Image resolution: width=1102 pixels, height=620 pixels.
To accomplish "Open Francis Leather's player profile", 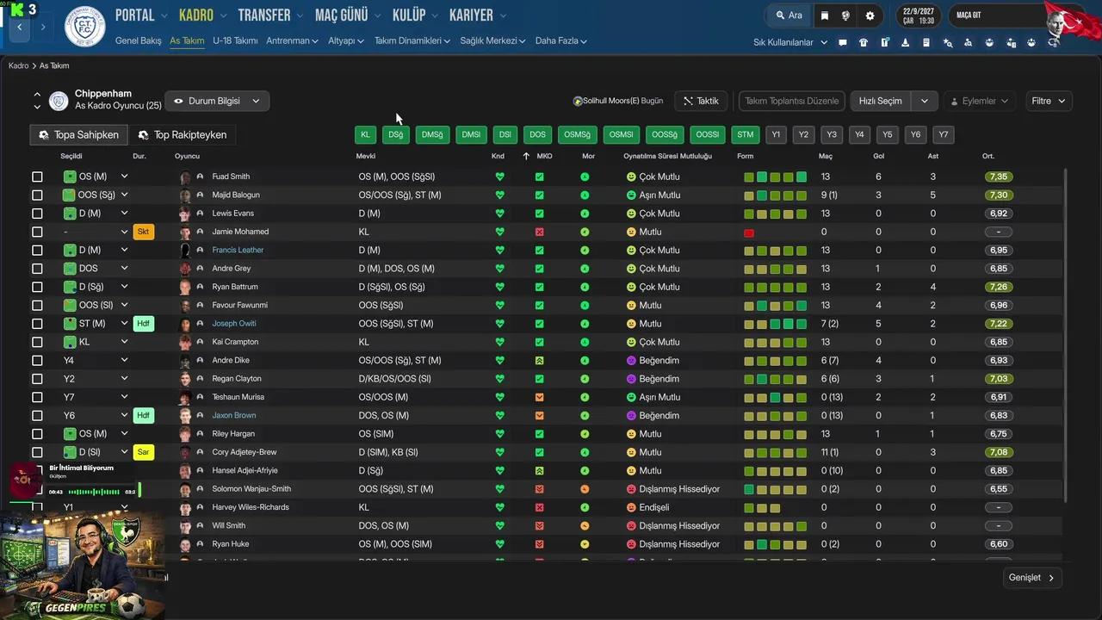I will pos(238,250).
